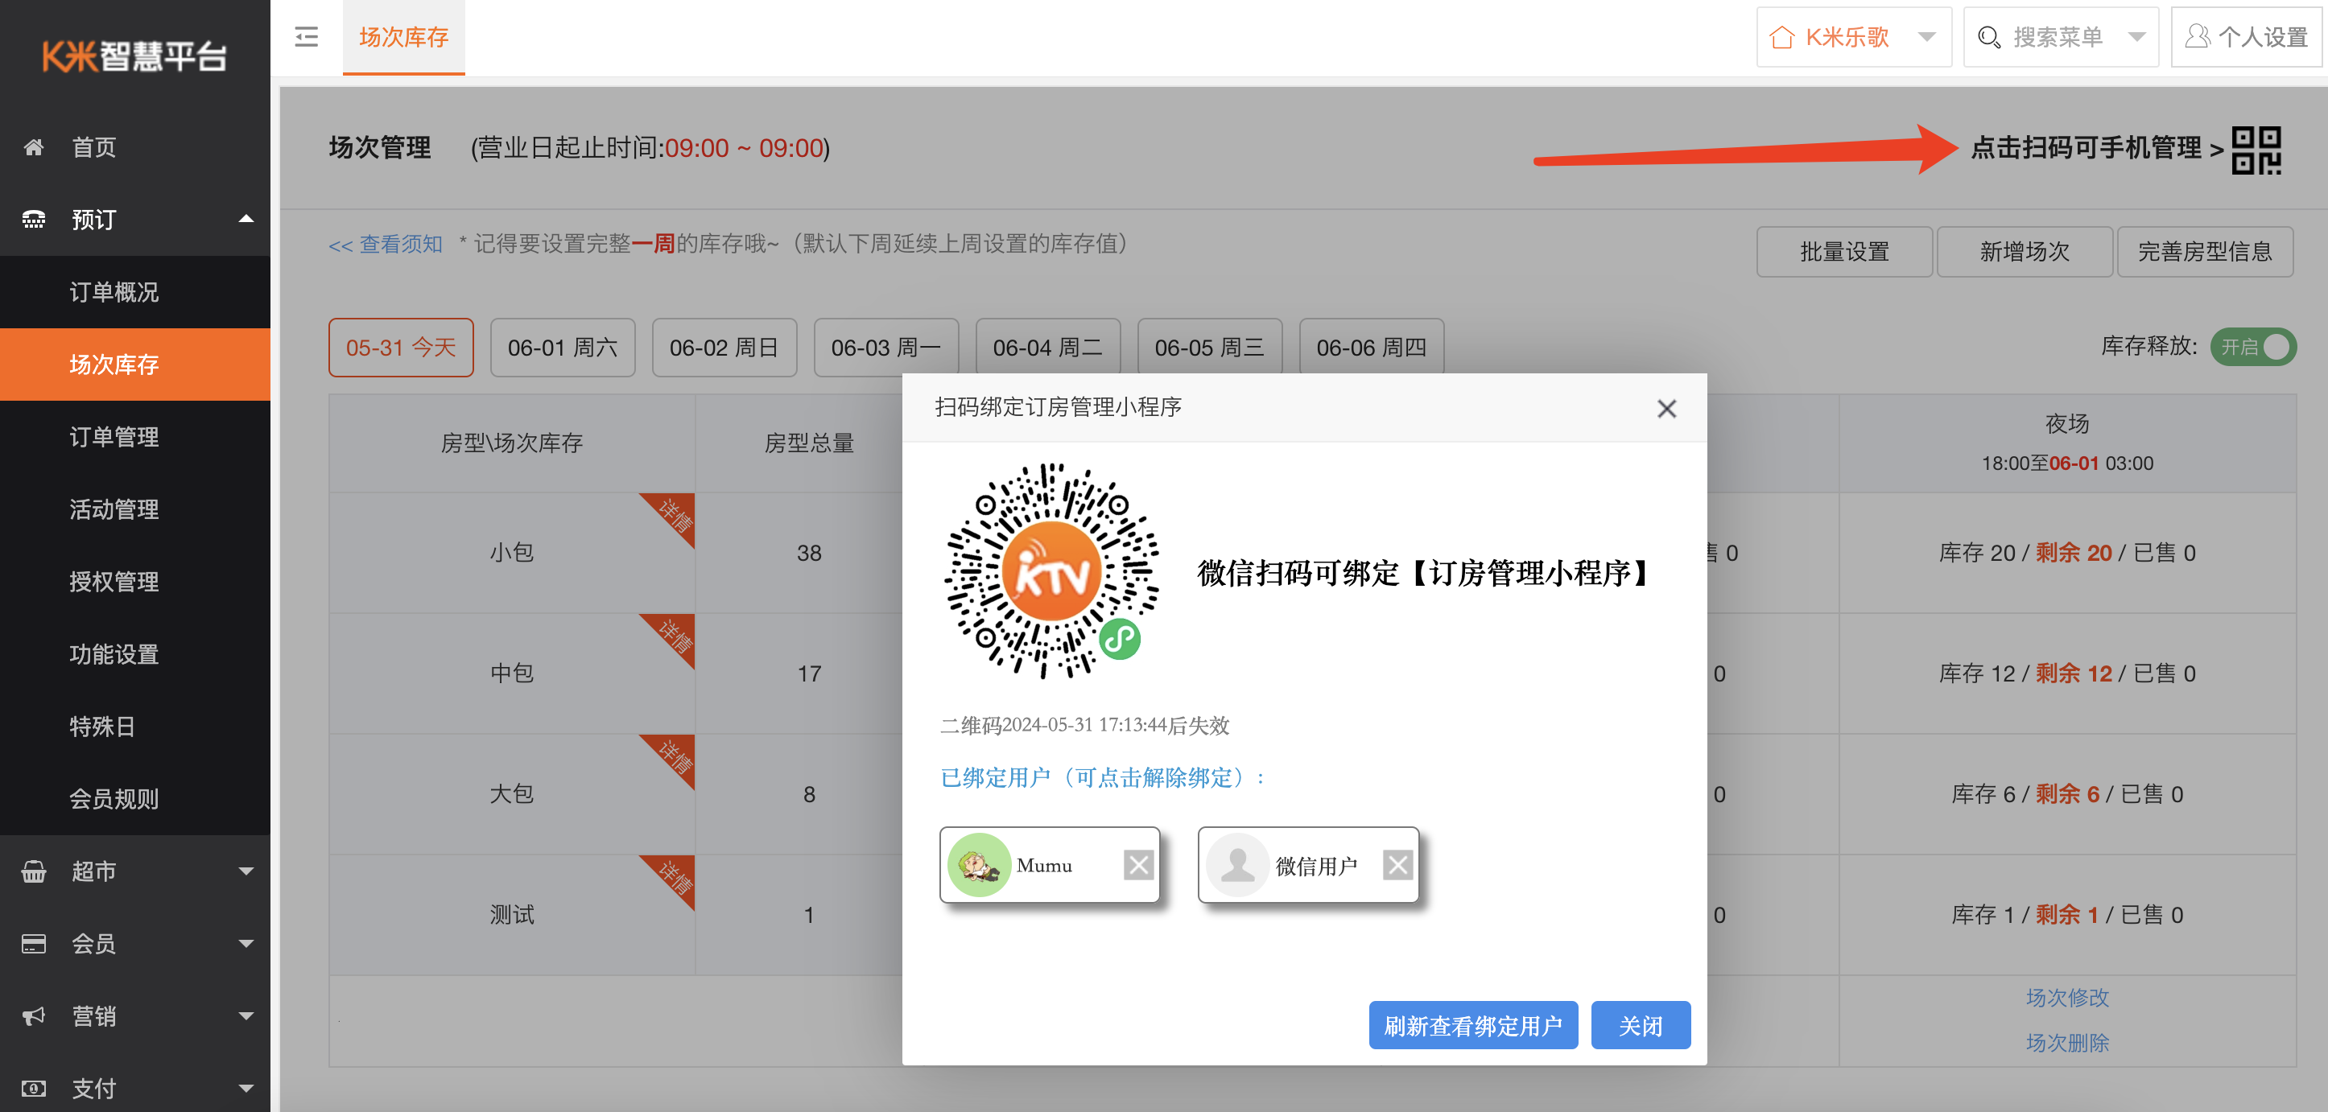Viewport: 2328px width, 1112px height.
Task: Open the phone management QR code icon
Action: click(x=2256, y=150)
